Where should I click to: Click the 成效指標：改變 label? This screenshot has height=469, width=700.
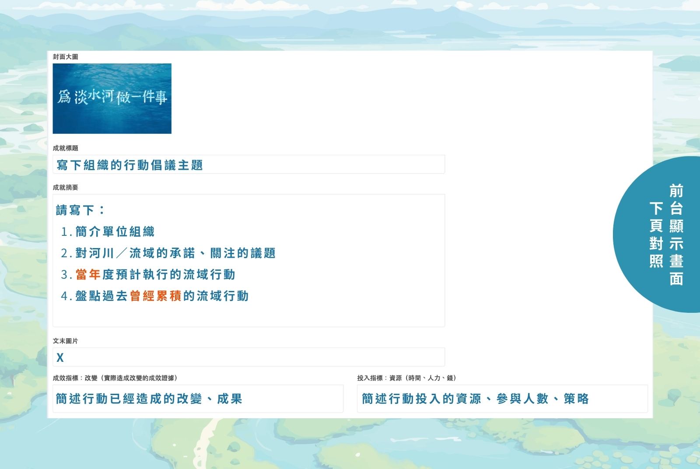click(x=115, y=378)
